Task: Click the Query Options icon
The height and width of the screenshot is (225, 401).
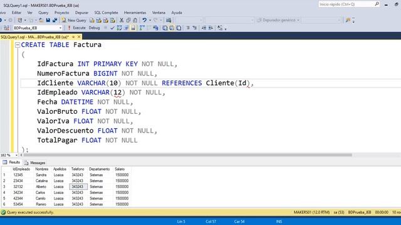Action: click(x=126, y=27)
